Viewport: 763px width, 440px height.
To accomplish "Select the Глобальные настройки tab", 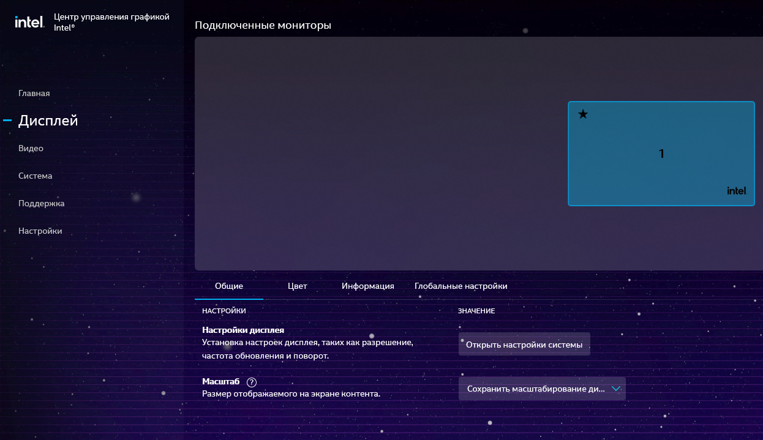I will click(x=460, y=286).
